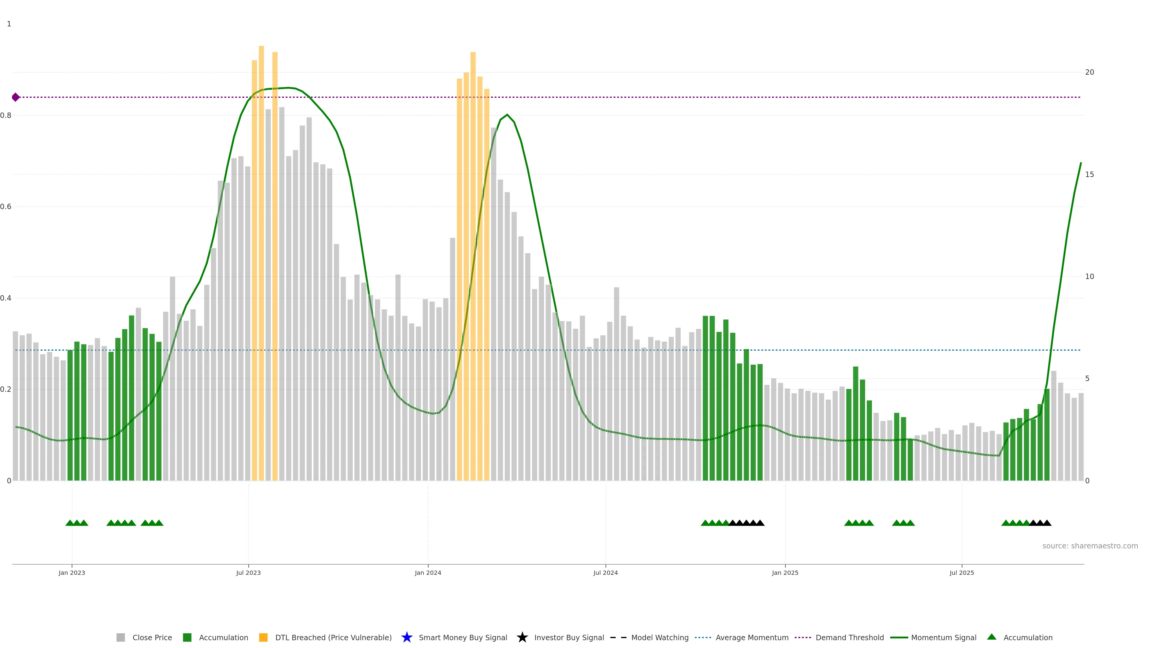
Task: Click the Model Watching dashed line icon
Action: pos(618,637)
